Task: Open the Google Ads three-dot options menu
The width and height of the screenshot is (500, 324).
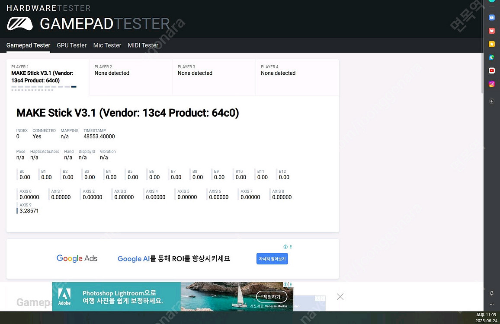Action: click(291, 247)
